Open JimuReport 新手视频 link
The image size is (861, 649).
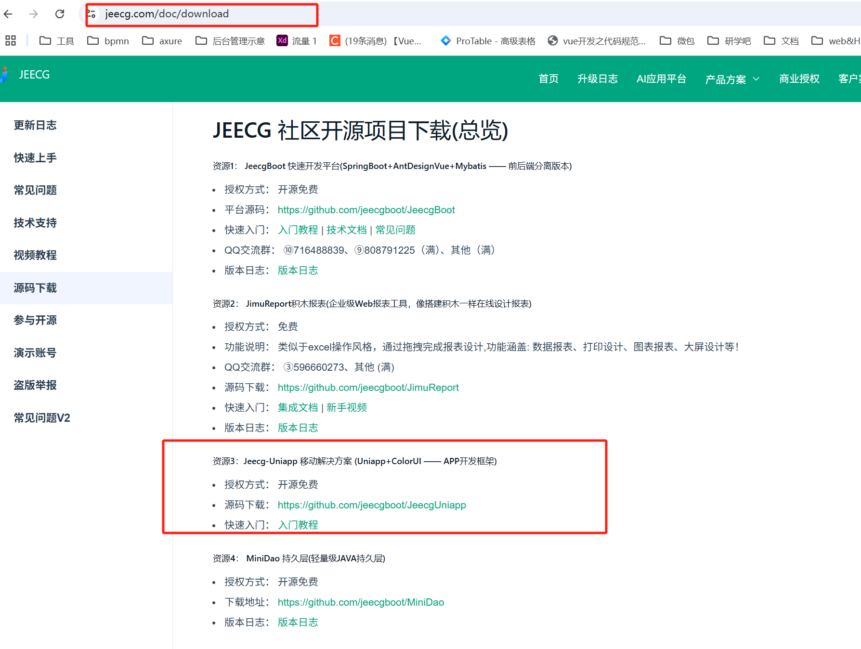pyautogui.click(x=347, y=408)
